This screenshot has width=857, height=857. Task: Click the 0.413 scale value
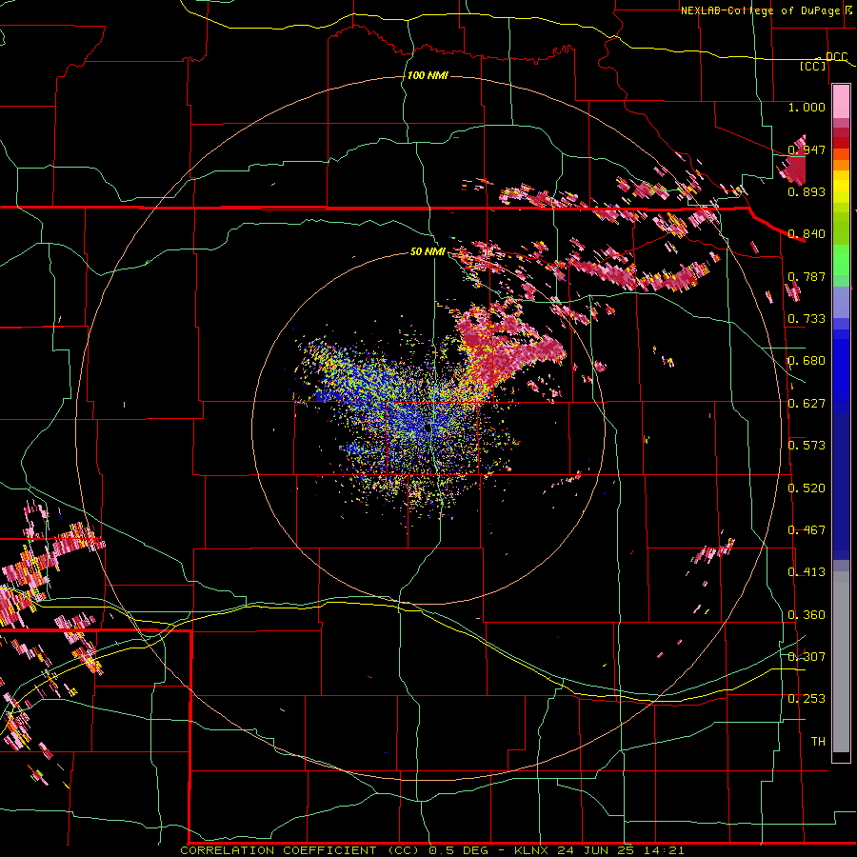click(807, 572)
